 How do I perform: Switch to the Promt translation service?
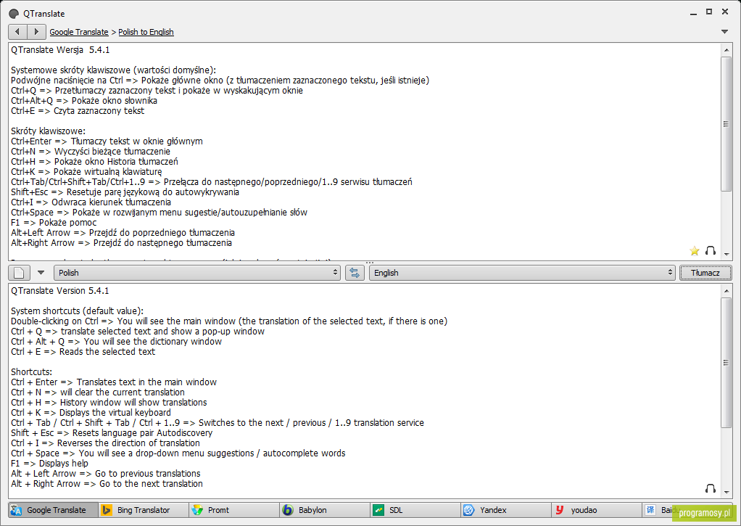pos(234,510)
